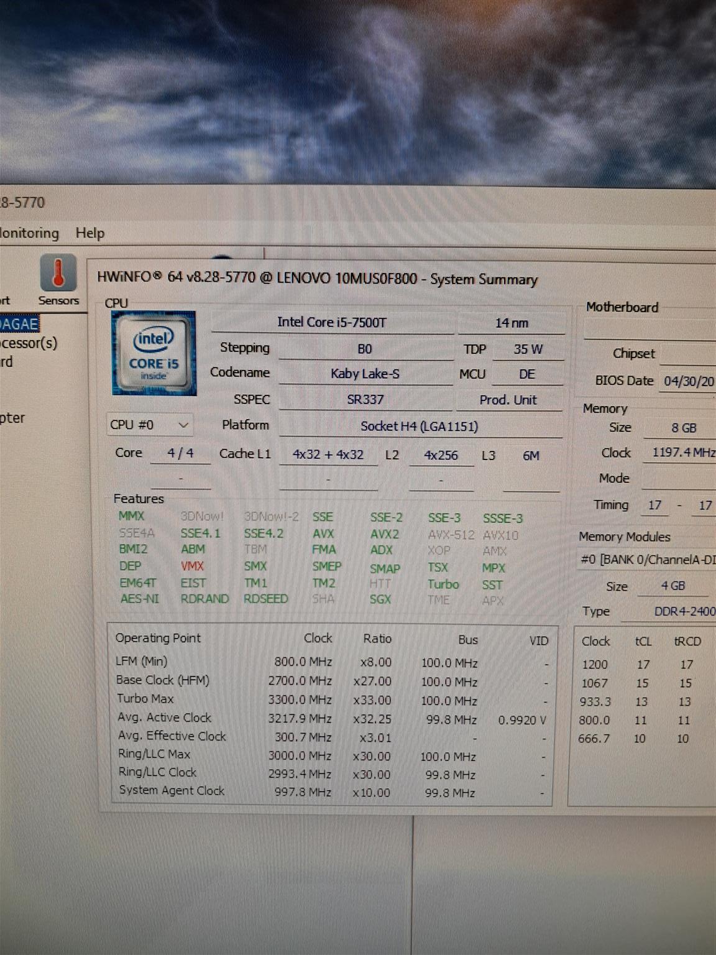Viewport: 716px width, 955px height.
Task: Click the Kaby Lake-S codename field
Action: pyautogui.click(x=365, y=374)
